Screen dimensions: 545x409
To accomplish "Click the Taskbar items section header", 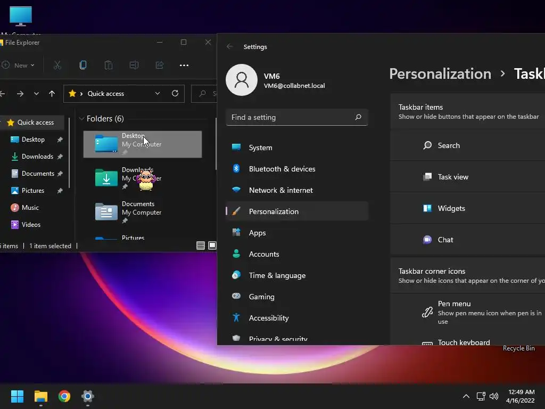I will 468,112.
